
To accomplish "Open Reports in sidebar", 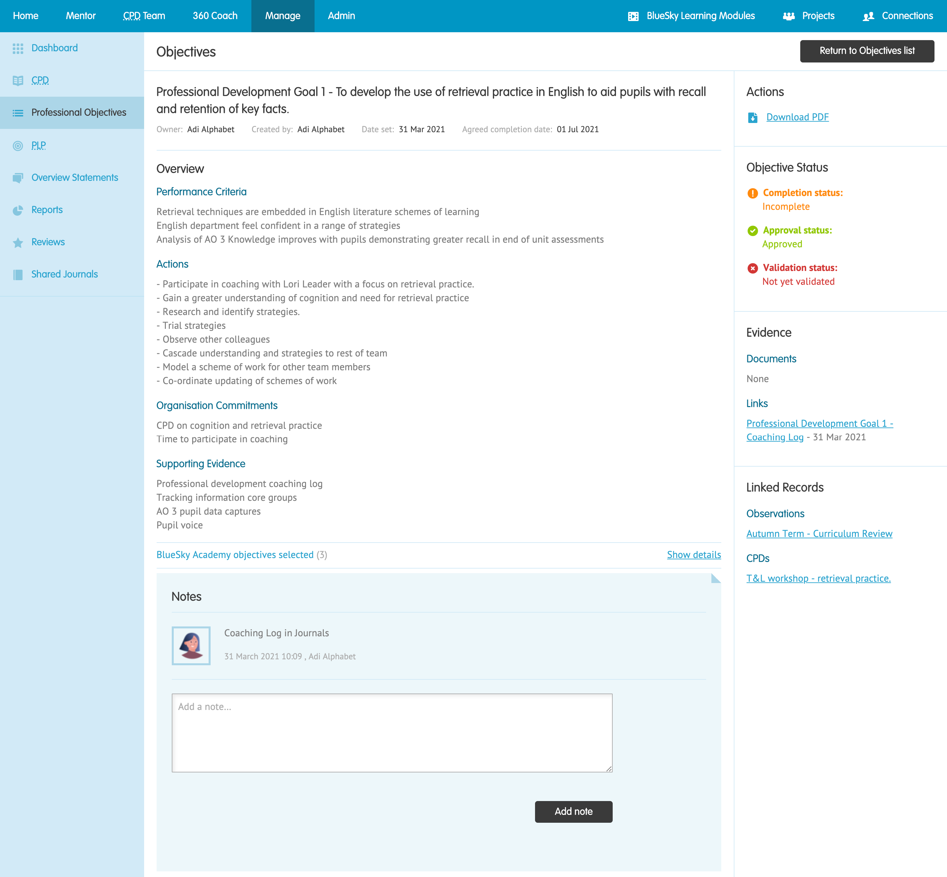I will coord(47,210).
